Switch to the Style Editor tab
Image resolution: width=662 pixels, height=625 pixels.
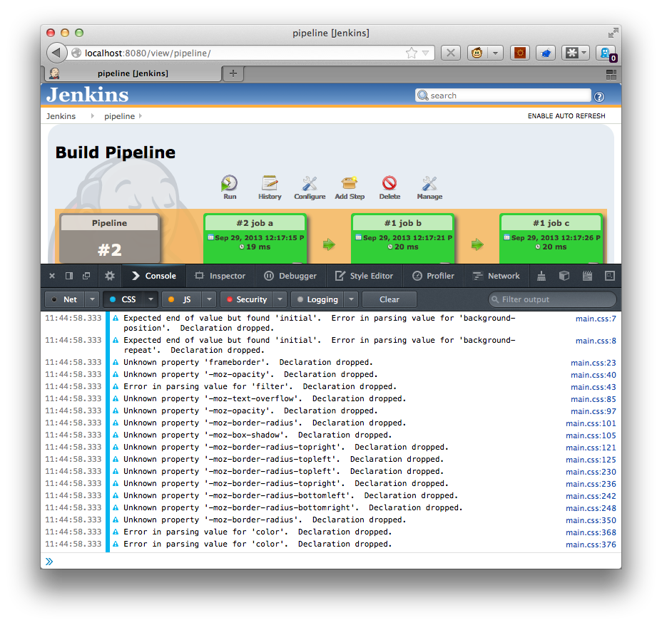click(x=364, y=276)
